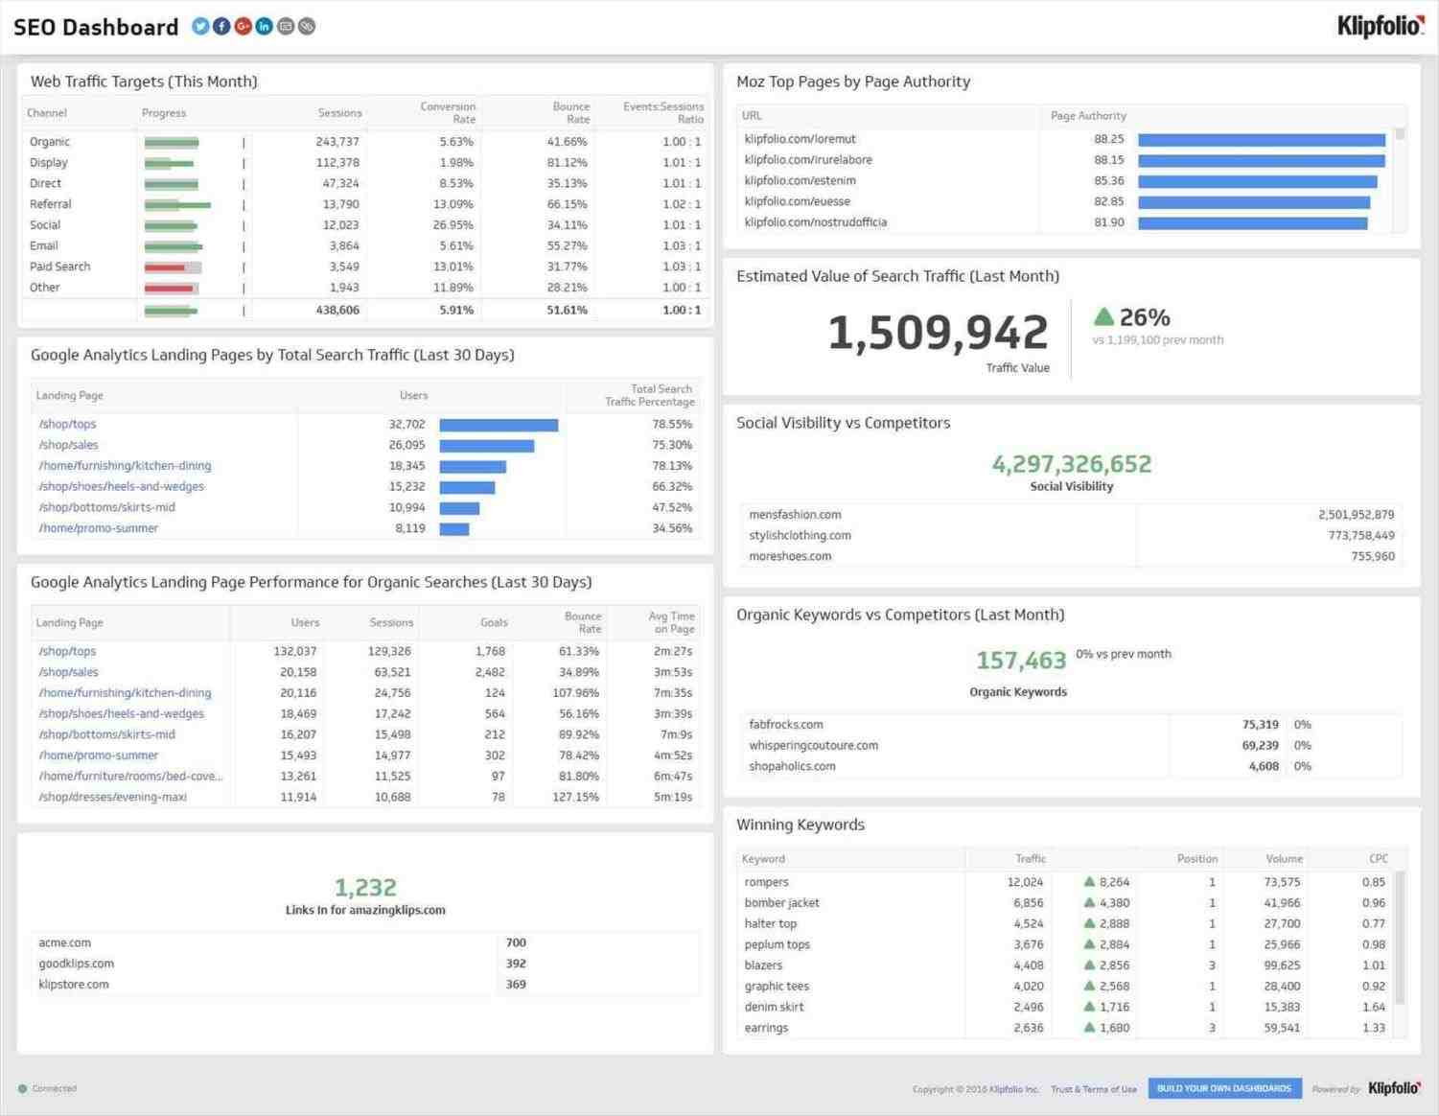Click the Organic channel progress bar
This screenshot has width=1439, height=1116.
click(172, 142)
